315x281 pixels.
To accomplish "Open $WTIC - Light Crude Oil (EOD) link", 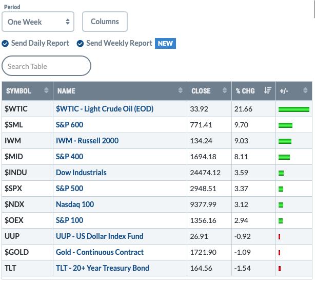I will 105,109.
